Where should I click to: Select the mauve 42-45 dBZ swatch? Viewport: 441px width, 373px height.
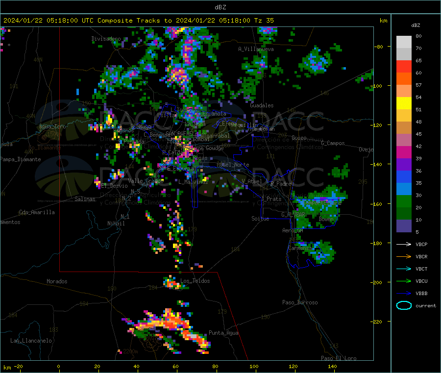pos(404,140)
